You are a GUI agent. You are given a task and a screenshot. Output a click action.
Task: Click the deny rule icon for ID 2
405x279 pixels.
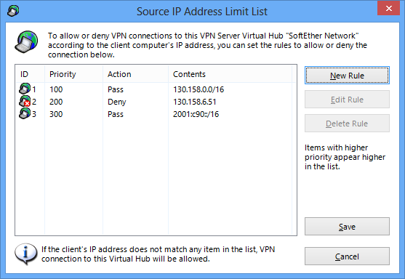[x=25, y=101]
